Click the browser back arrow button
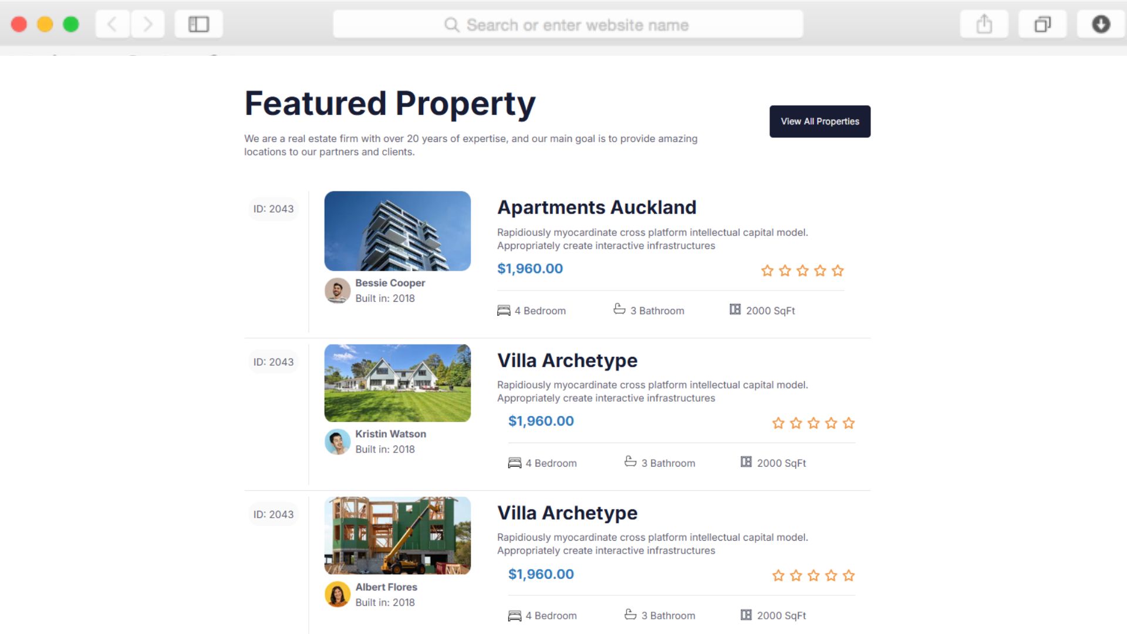The image size is (1127, 634). [112, 25]
